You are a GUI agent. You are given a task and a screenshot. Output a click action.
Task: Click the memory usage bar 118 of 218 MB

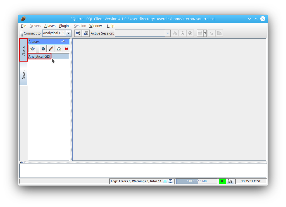point(197,181)
